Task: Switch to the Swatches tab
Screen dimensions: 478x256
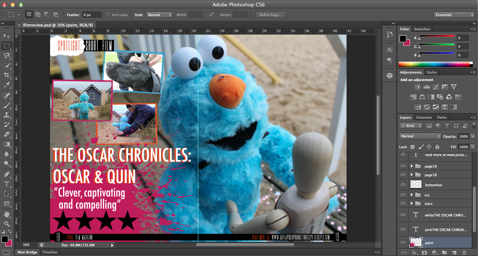Action: [x=422, y=29]
